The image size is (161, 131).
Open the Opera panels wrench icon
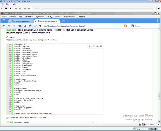coord(4,21)
